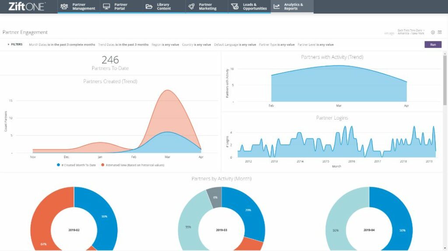
Task: Click the Partner Logins chart title
Action: pos(332,118)
